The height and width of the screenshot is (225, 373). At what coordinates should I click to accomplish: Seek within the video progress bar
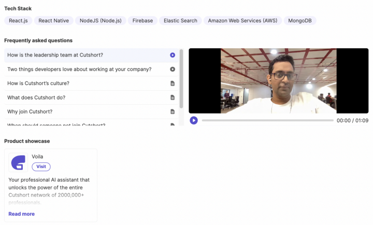click(268, 120)
